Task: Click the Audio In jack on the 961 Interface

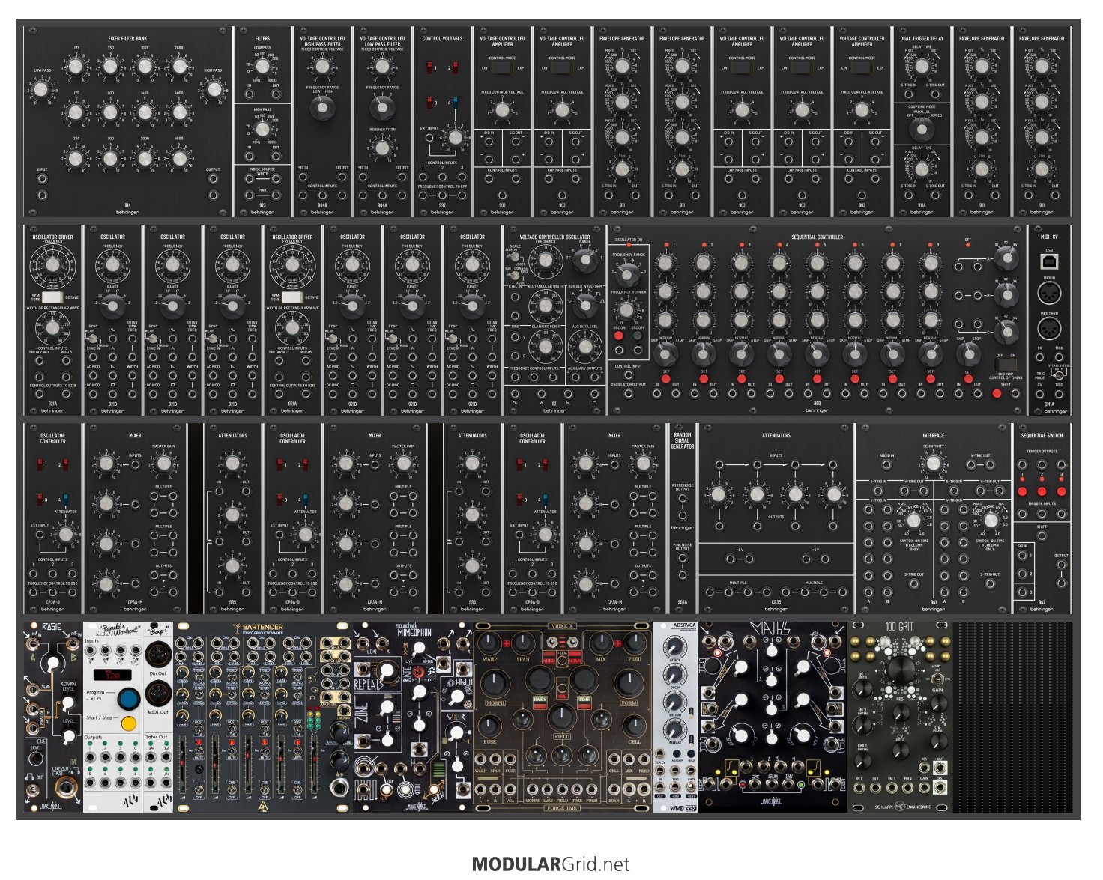Action: (x=886, y=464)
